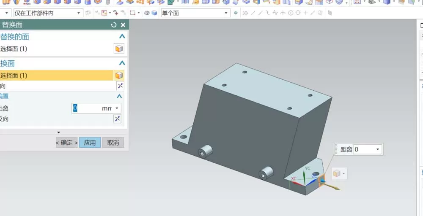The image size is (423, 216).
Task: Click the 取消 button
Action: point(113,143)
